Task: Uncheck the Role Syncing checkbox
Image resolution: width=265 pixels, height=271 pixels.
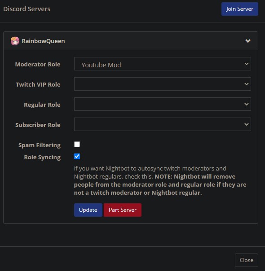Action: coord(77,157)
